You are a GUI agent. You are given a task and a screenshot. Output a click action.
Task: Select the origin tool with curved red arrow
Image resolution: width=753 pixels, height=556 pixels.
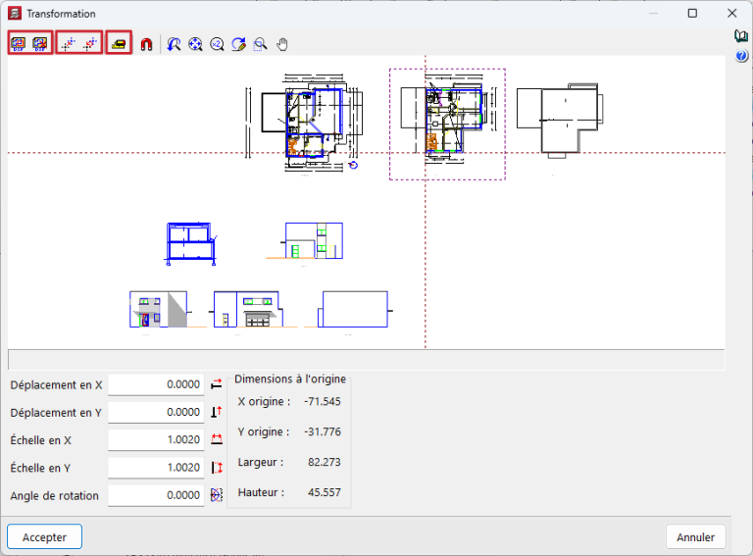(90, 44)
